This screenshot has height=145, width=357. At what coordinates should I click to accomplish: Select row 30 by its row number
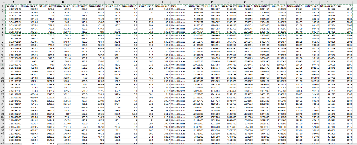2,100
